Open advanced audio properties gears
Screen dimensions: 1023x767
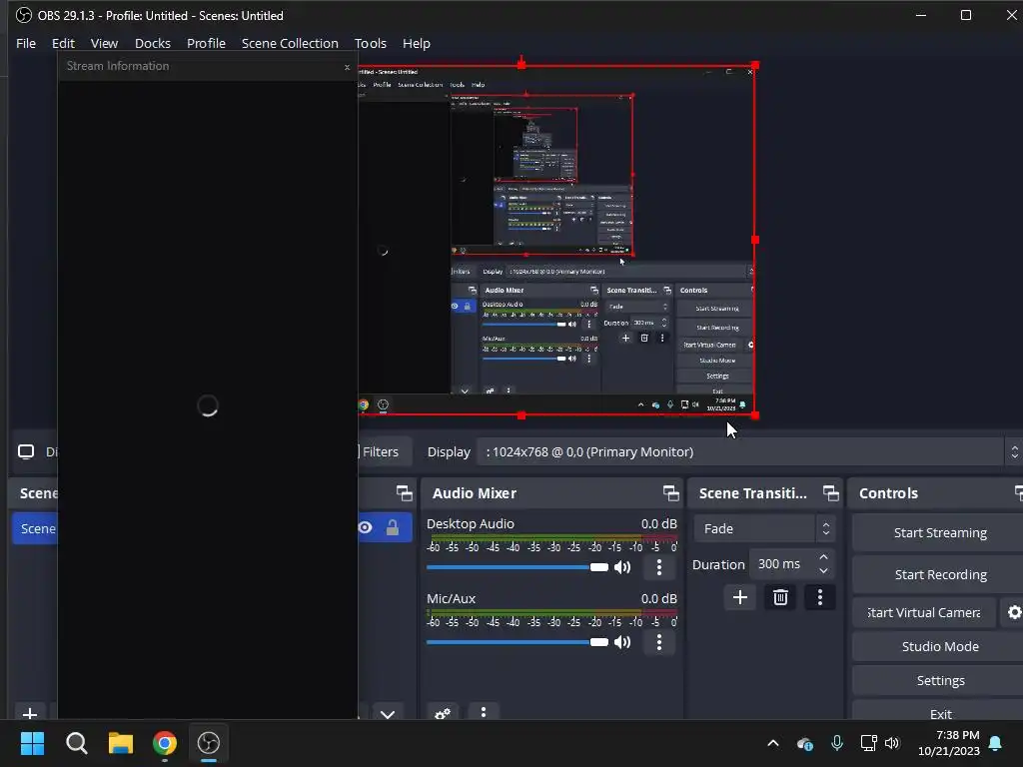[x=443, y=712]
